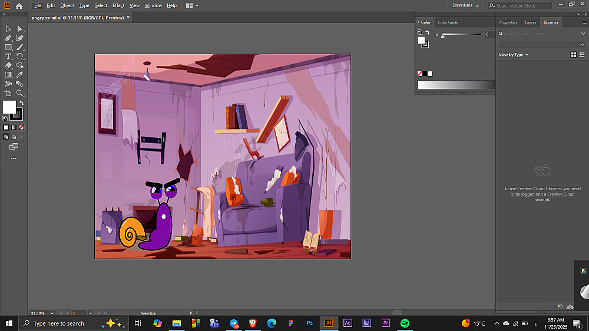Swap fill and stroke in toolbar
The width and height of the screenshot is (589, 331).
[21, 103]
